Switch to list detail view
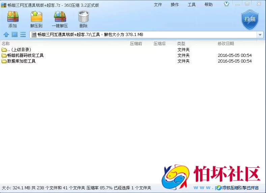This screenshot has height=193, width=266. [x=23, y=35]
